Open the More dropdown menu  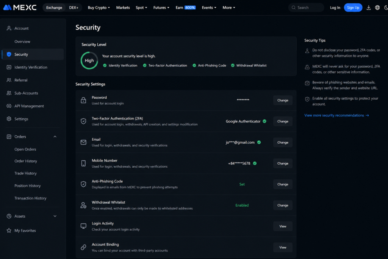point(229,8)
